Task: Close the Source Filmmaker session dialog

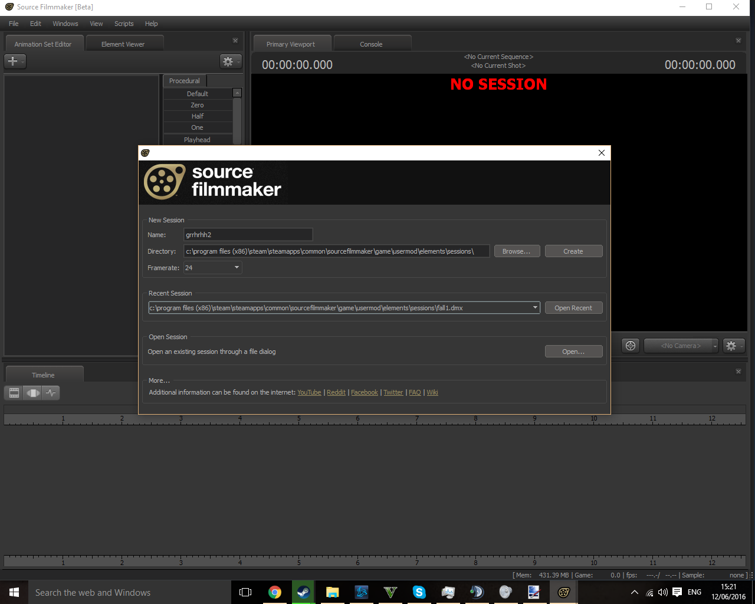Action: [x=602, y=153]
